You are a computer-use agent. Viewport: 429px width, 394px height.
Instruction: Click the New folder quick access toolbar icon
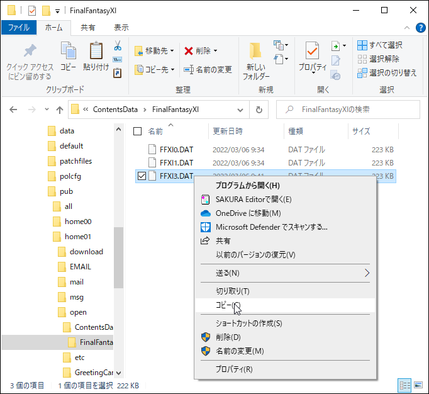[46, 11]
